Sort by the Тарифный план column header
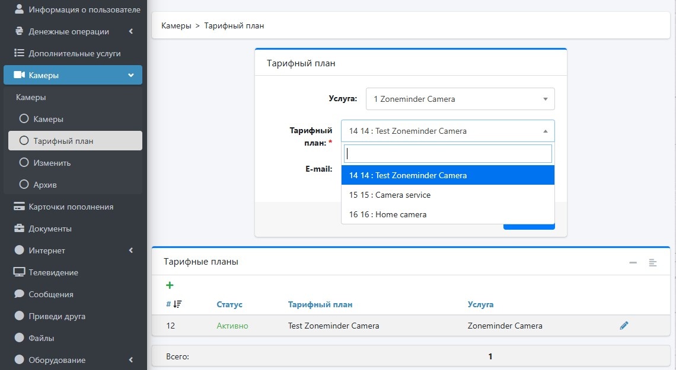 (320, 304)
